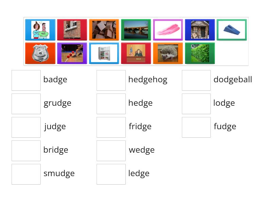Image resolution: width=272 pixels, height=204 pixels.
Task: Select the brick ledge picture
Action: point(72,30)
